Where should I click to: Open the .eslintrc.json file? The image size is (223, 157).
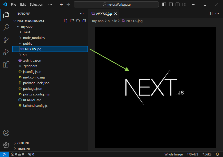[x=50, y=61]
